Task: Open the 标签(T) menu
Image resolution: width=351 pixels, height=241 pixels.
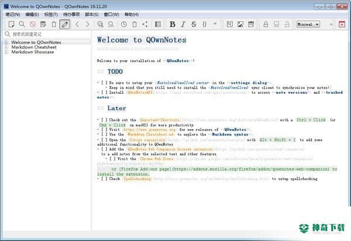Action: click(x=51, y=15)
